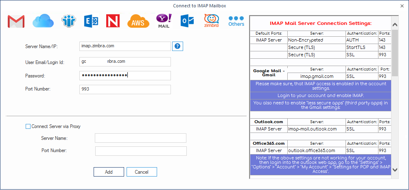Open the server name help icon
This screenshot has height=190, width=409.
[x=177, y=46]
